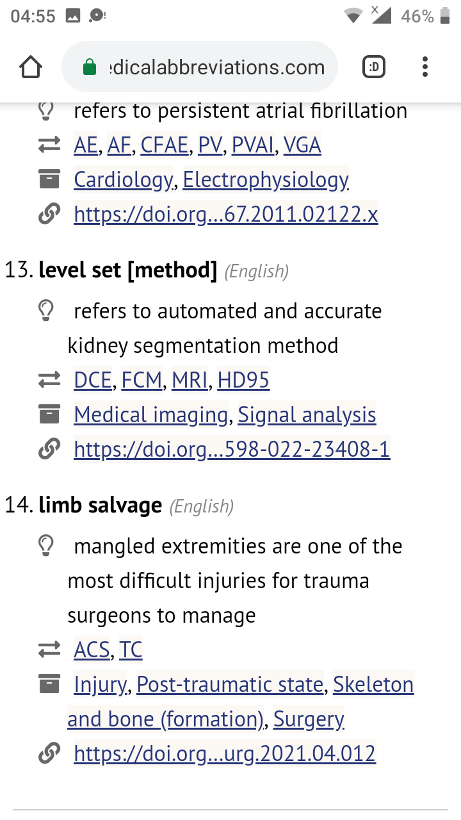Open Chrome three-dot overflow menu

coord(425,67)
